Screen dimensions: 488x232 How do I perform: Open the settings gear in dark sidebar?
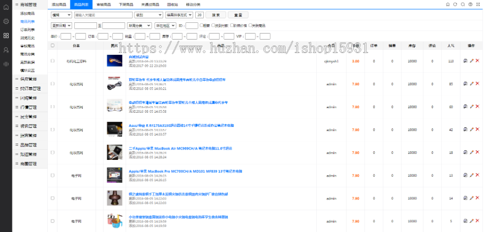click(6, 22)
